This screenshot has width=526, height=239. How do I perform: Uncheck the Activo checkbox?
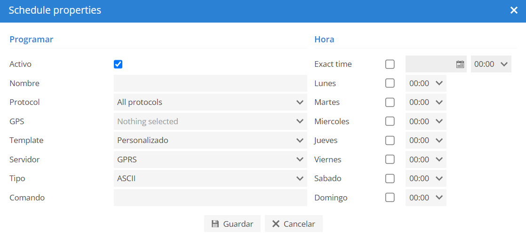pos(118,64)
